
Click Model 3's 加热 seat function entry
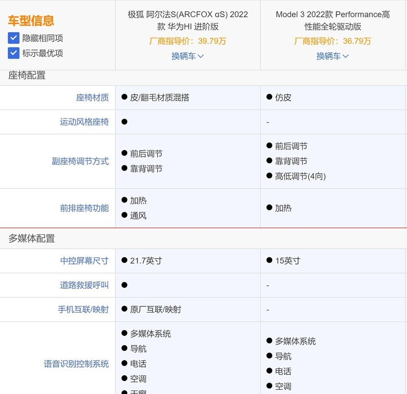point(279,208)
